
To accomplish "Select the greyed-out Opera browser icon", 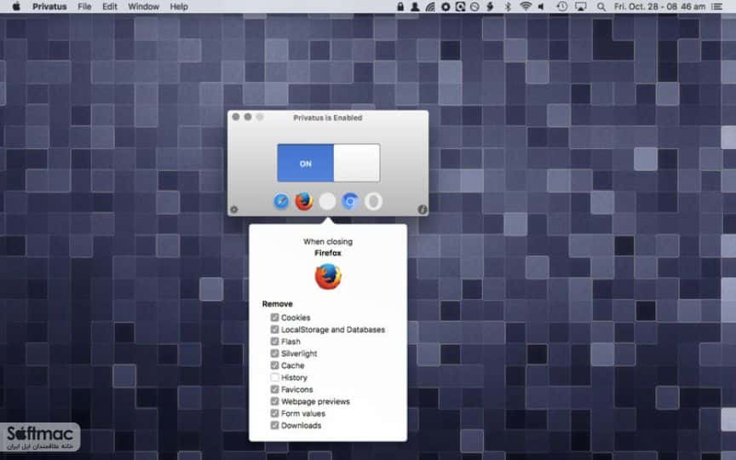I will click(x=374, y=202).
